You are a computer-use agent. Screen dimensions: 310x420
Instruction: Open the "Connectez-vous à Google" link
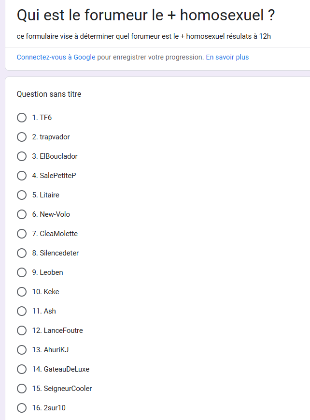click(x=56, y=57)
